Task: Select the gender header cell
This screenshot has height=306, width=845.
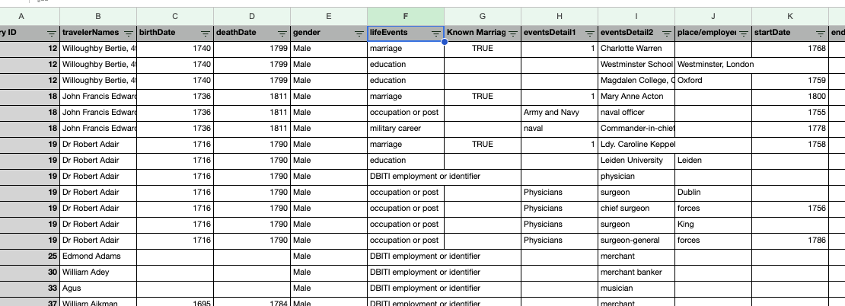Action: coord(329,33)
